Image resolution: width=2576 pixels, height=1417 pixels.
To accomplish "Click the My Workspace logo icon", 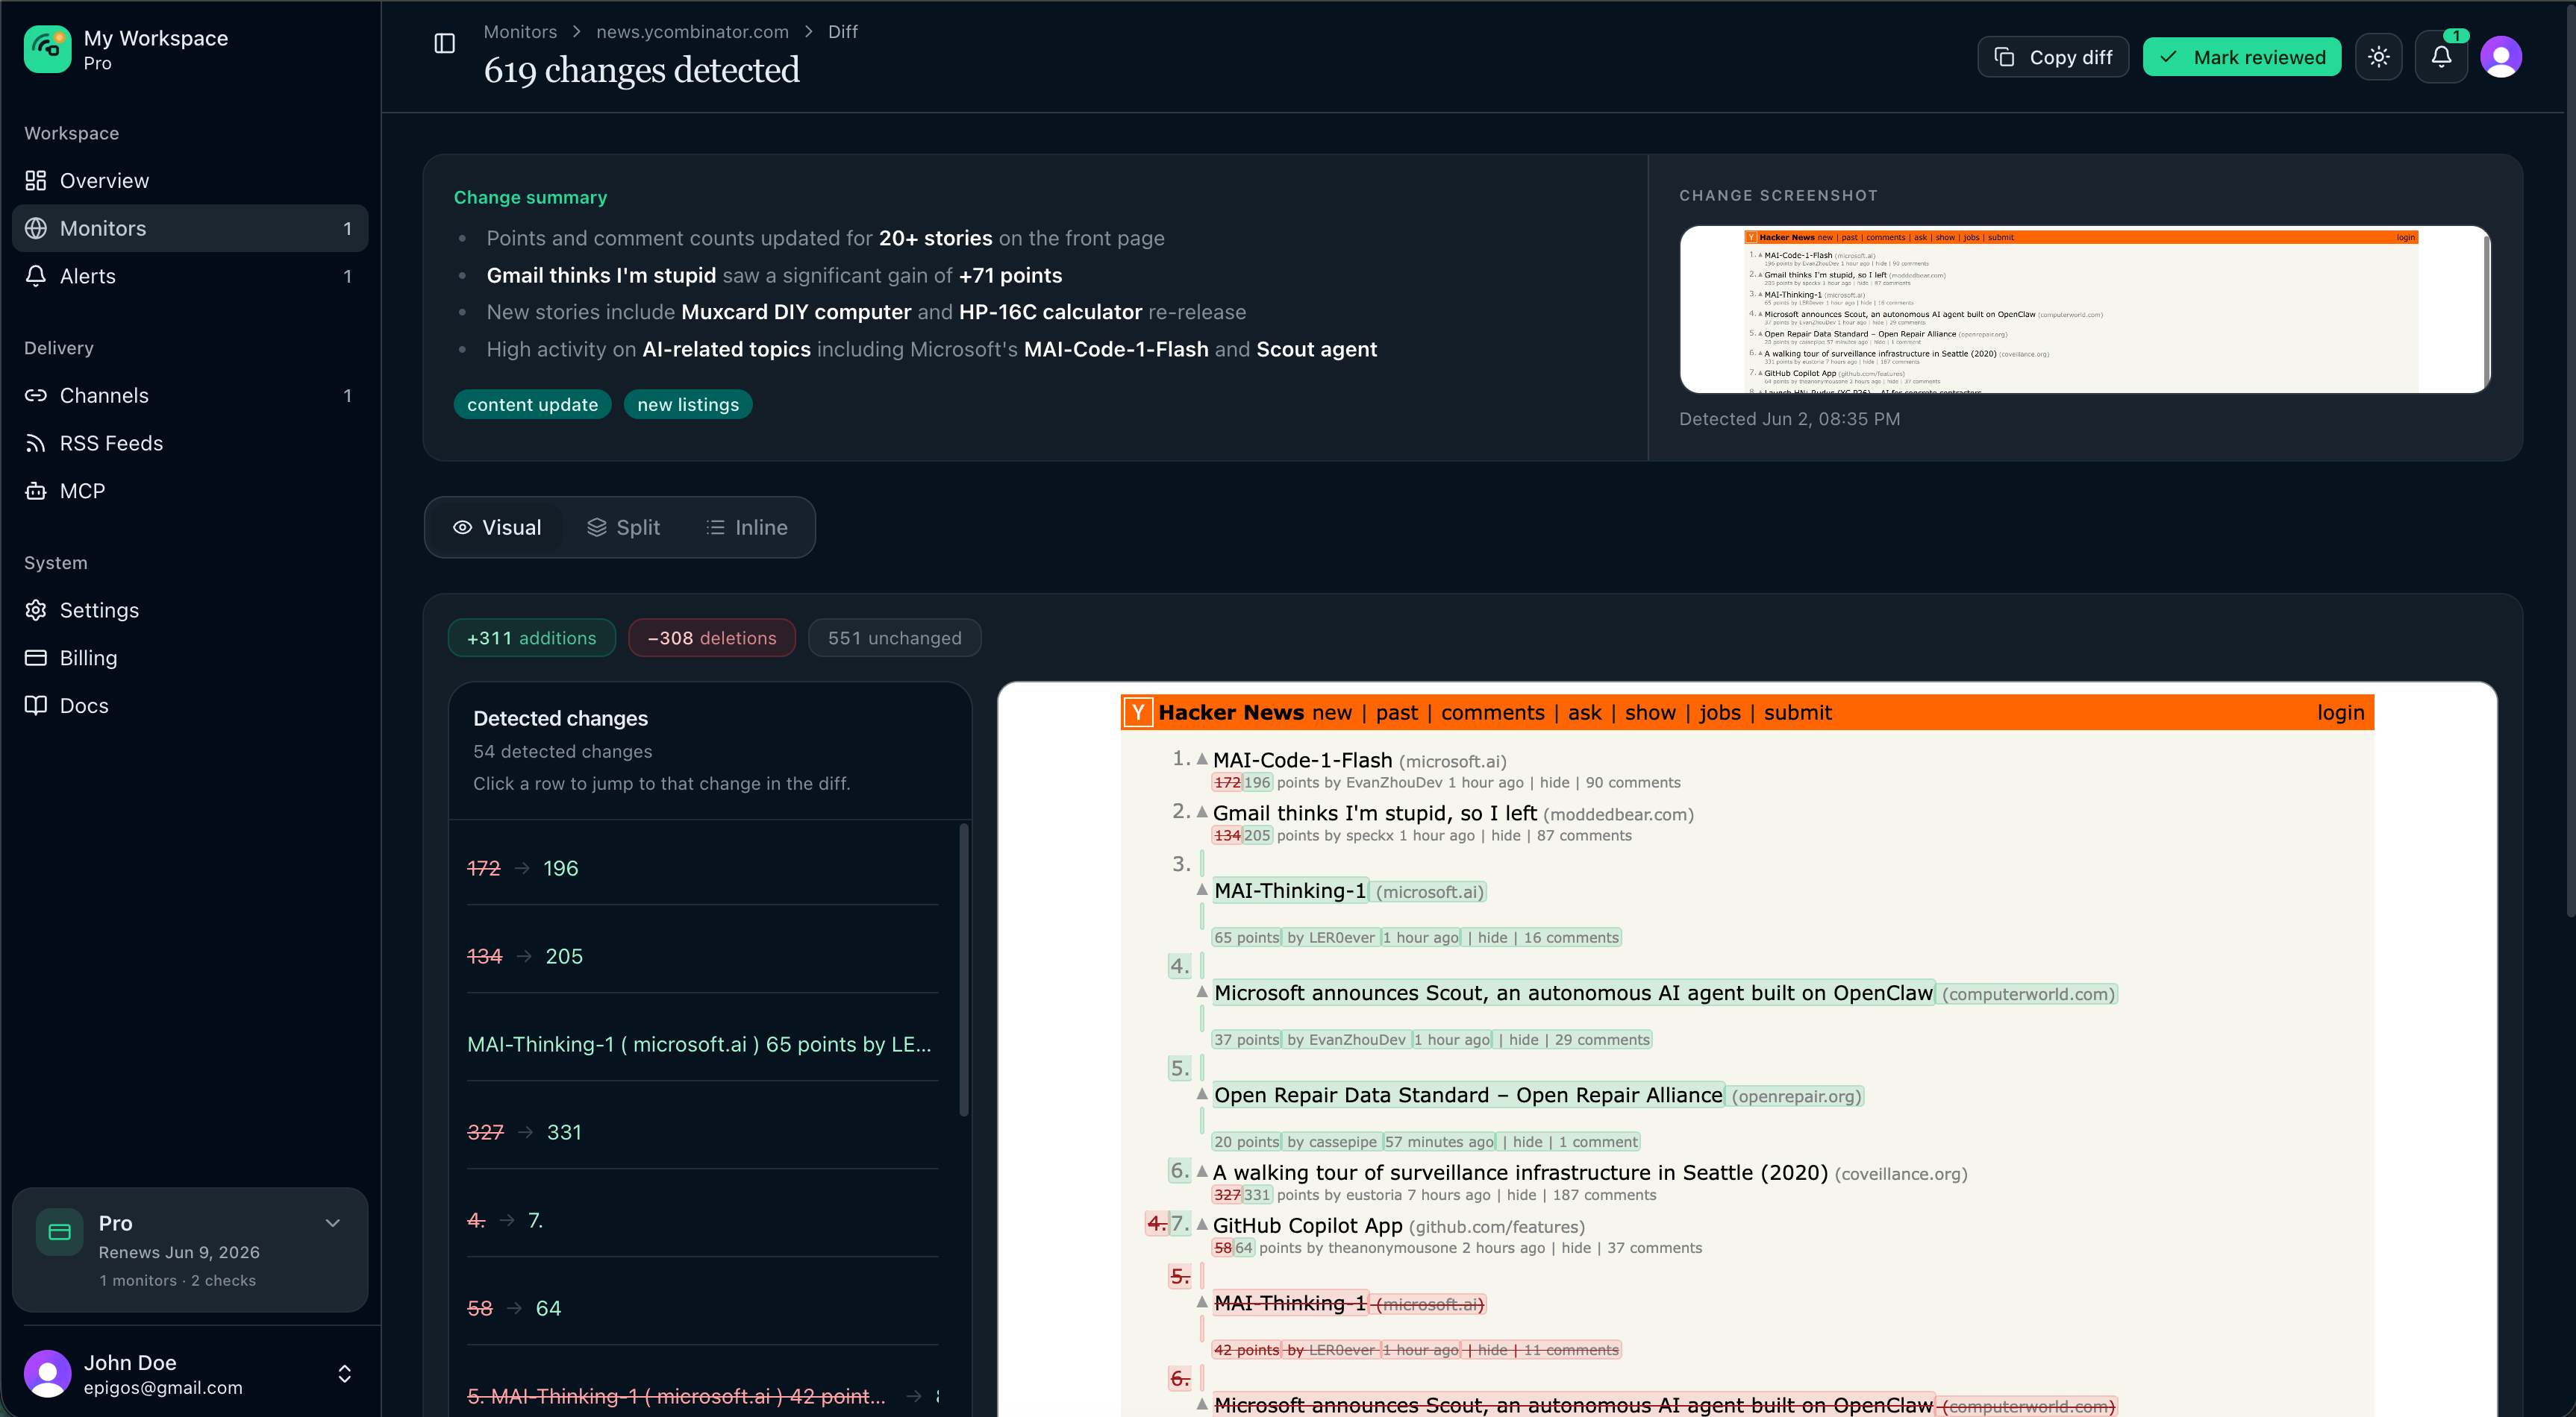I will coord(47,49).
